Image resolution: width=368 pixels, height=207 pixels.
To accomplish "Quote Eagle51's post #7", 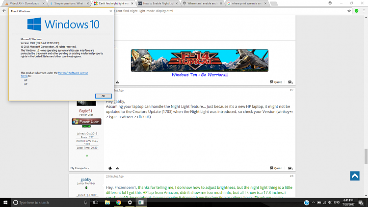I will click(276, 168).
